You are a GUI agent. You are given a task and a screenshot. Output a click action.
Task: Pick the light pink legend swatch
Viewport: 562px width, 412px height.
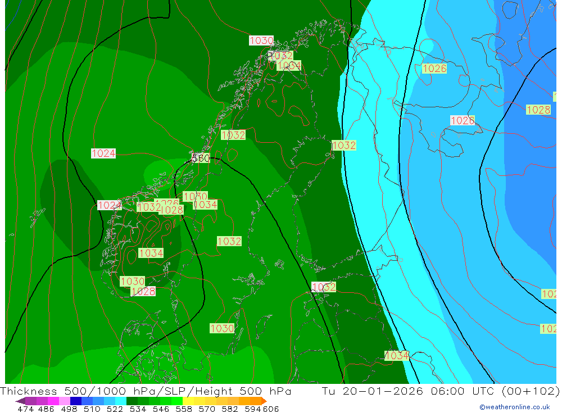[65, 401]
